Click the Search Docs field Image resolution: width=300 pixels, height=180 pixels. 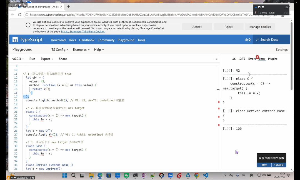tap(271, 40)
